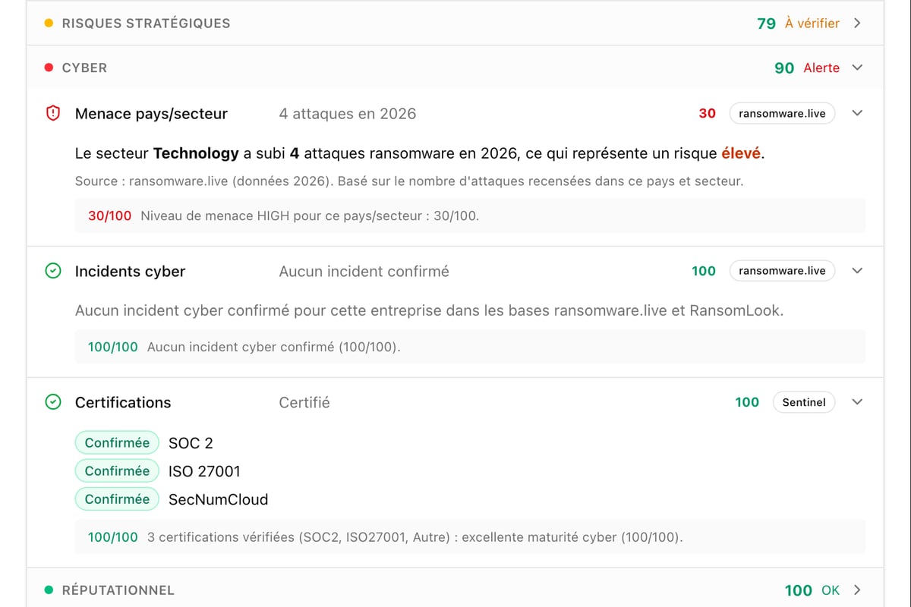Click the green check icon next to Incidents cyber
Screen dimensions: 911x607
pos(53,271)
